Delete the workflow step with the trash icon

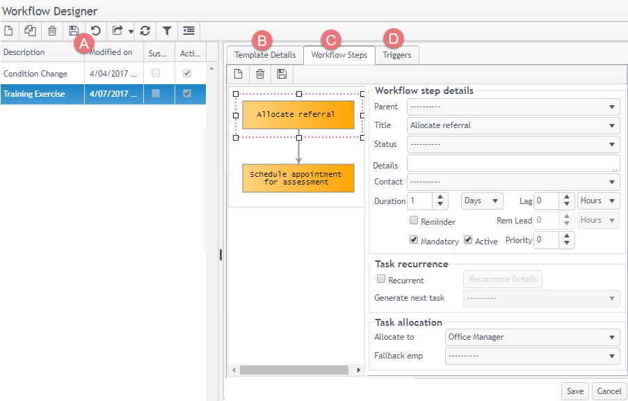pyautogui.click(x=259, y=74)
